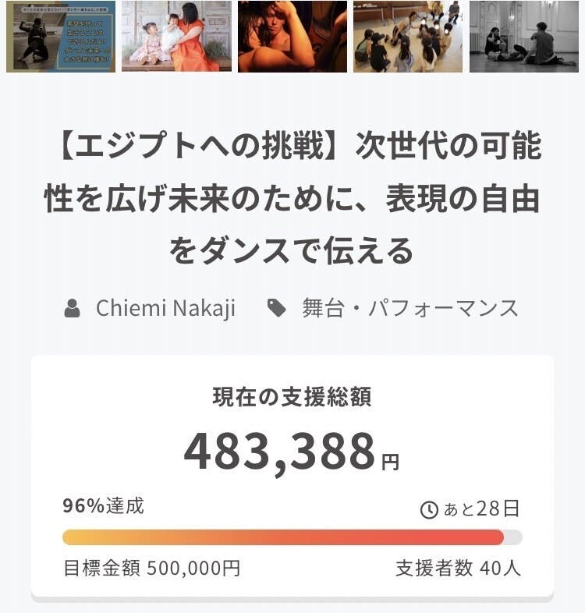Click the 目標金額 500,000円 goal text
Image resolution: width=585 pixels, height=613 pixels.
point(151,568)
